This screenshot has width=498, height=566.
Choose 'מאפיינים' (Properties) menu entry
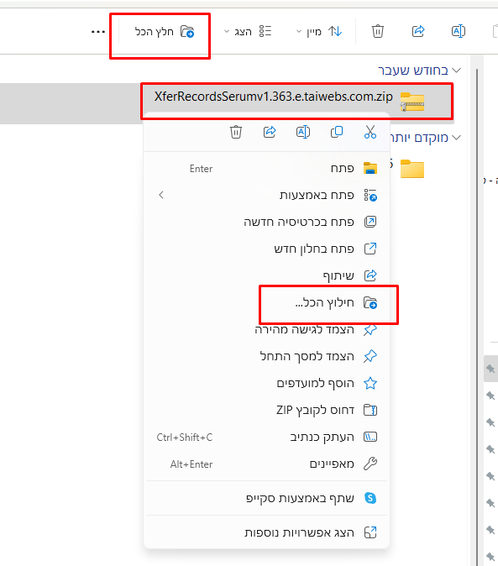(267, 464)
